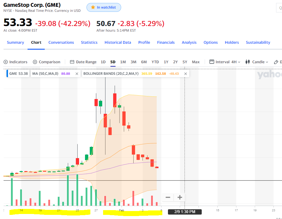Open the Summary tab

click(15, 42)
